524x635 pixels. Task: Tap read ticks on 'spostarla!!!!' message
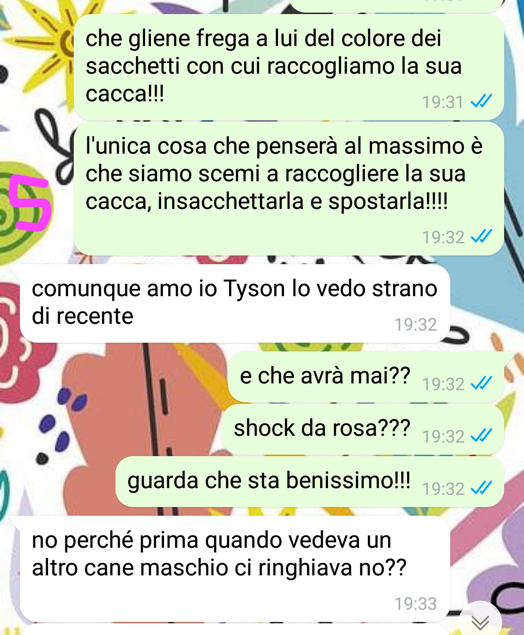pyautogui.click(x=482, y=237)
